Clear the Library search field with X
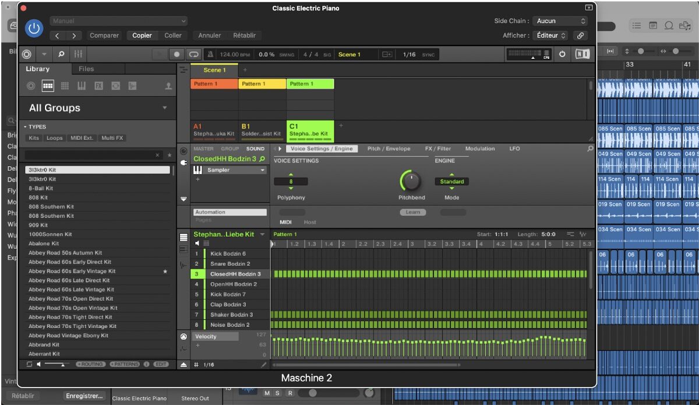Image resolution: width=699 pixels, height=405 pixels. pyautogui.click(x=157, y=156)
